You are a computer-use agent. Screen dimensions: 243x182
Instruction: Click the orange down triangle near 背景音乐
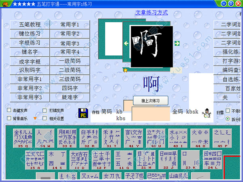(35, 119)
